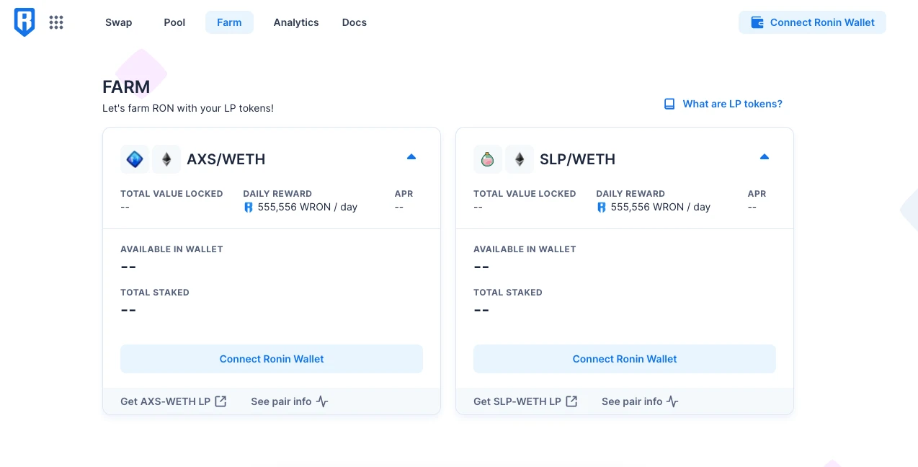
Task: Click the WETH icon in SLP/WETH card
Action: tap(520, 159)
